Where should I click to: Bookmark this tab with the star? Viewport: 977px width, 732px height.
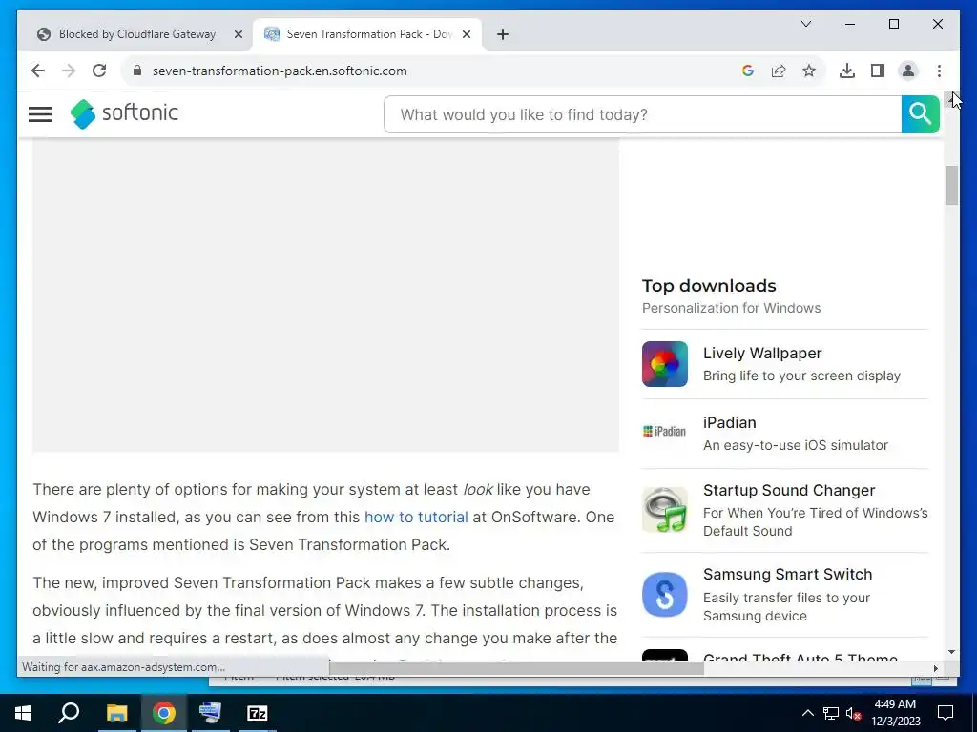tap(809, 71)
